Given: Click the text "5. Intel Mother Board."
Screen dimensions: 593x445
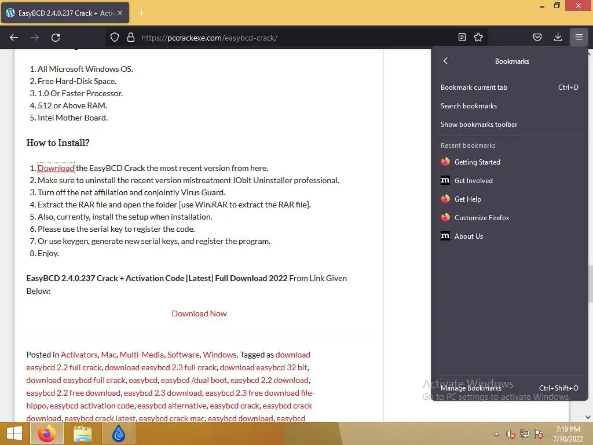Looking at the screenshot, I should coord(69,118).
